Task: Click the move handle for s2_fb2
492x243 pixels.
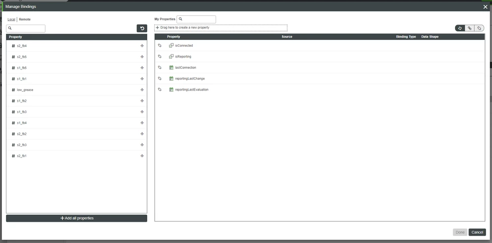Action: pos(142,134)
